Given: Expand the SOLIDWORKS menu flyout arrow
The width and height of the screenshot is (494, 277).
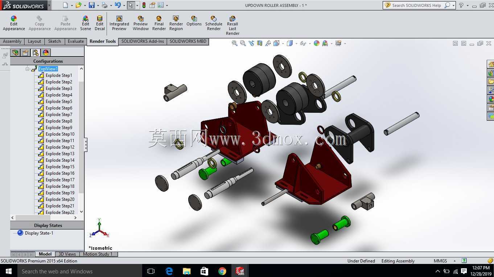Looking at the screenshot, I should tap(49, 5).
